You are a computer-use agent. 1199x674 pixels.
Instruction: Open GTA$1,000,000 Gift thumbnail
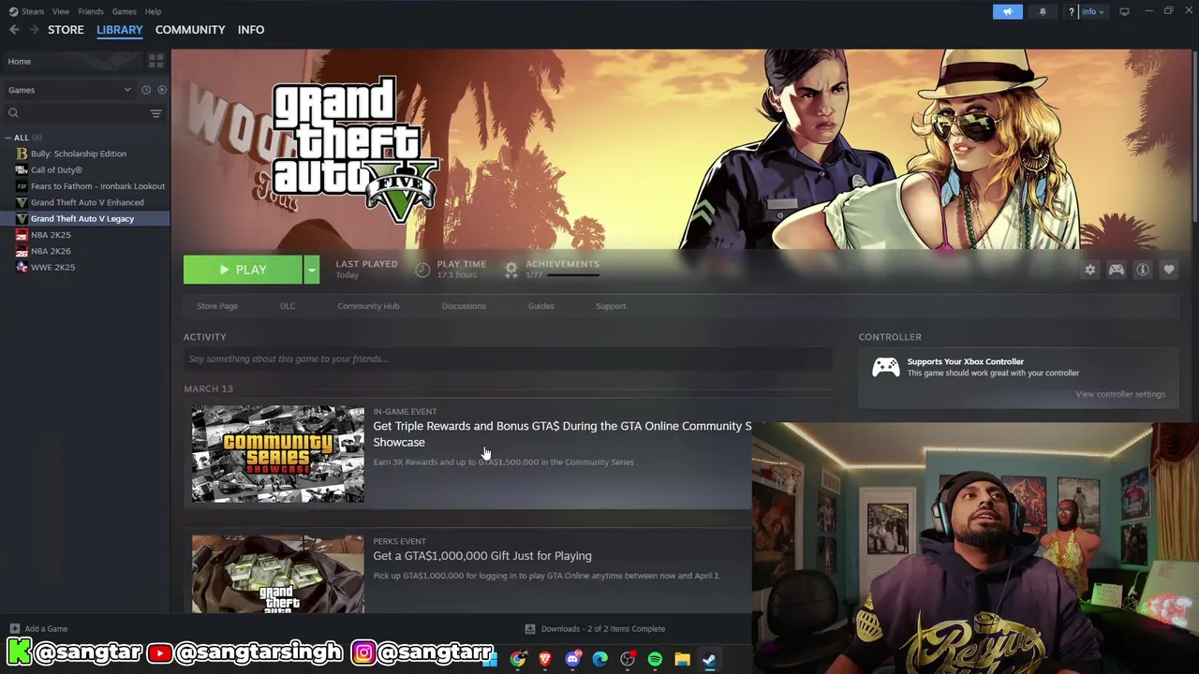[x=278, y=574]
